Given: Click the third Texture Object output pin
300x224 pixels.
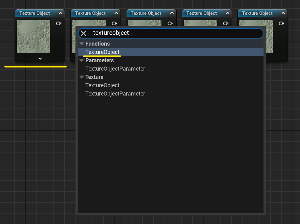Looking at the screenshot, I should pyautogui.click(x=170, y=23).
